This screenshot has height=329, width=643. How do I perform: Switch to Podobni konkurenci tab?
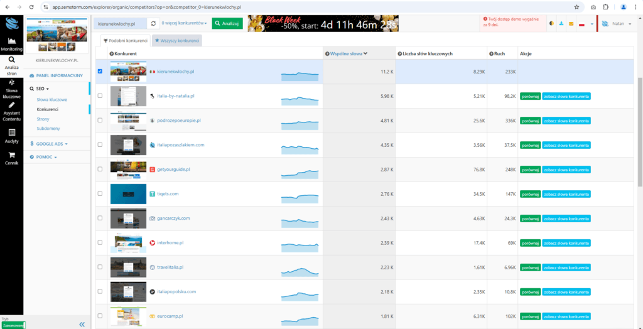click(x=126, y=41)
